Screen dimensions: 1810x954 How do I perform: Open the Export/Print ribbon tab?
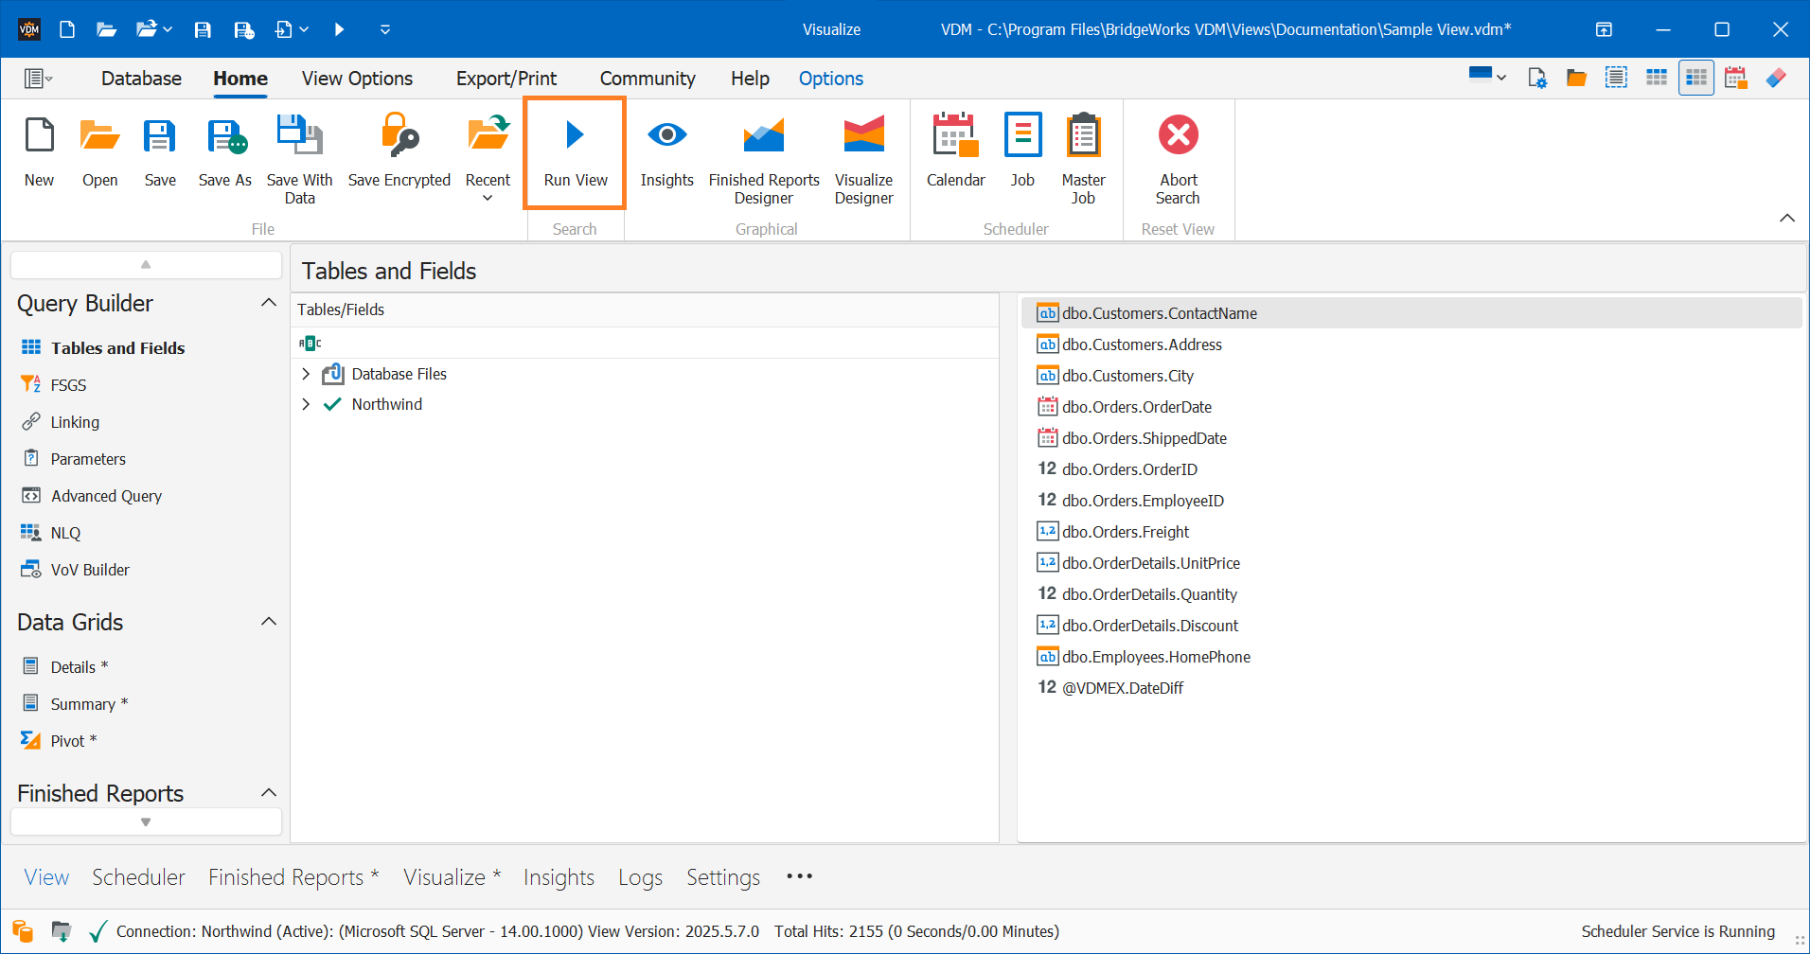(x=506, y=79)
